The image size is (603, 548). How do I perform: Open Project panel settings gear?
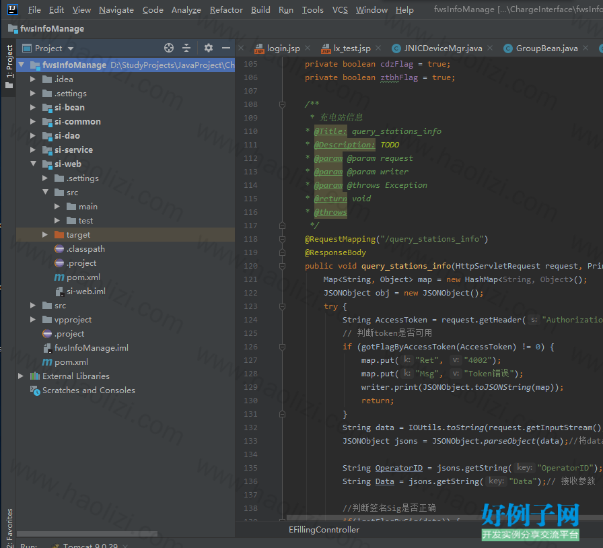pyautogui.click(x=209, y=48)
